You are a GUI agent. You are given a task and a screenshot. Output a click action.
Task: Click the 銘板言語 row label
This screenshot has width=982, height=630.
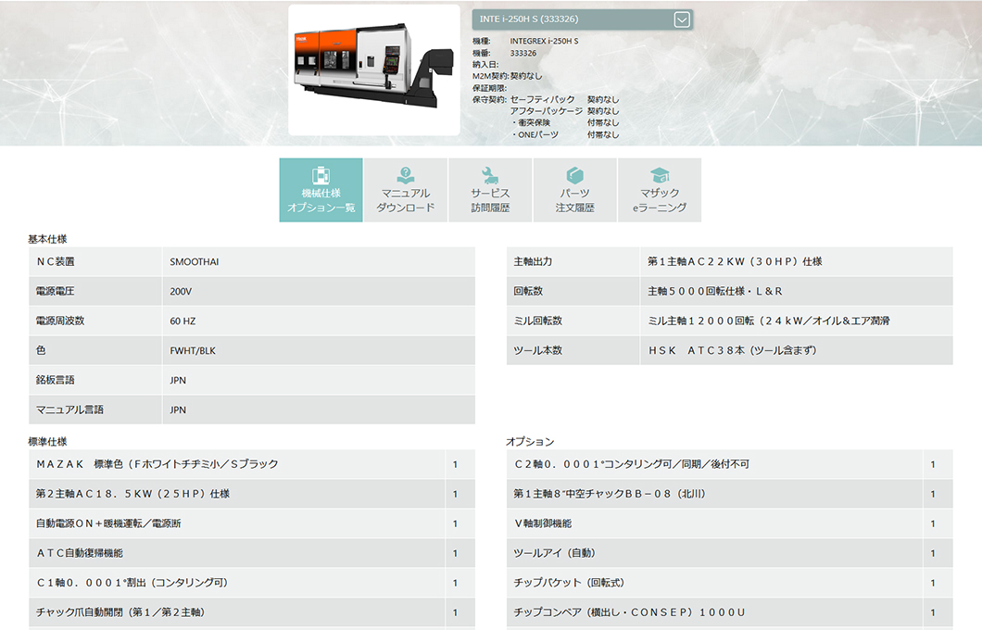point(55,380)
